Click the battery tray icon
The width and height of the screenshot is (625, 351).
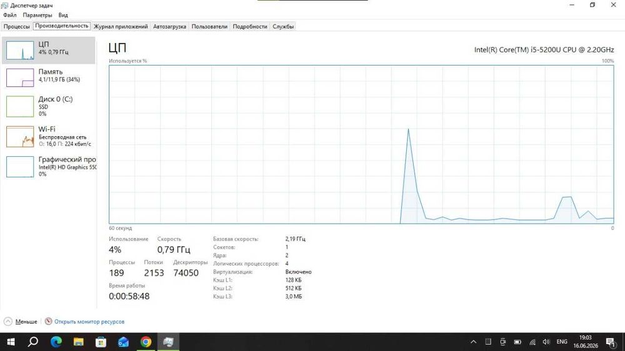[x=517, y=342]
